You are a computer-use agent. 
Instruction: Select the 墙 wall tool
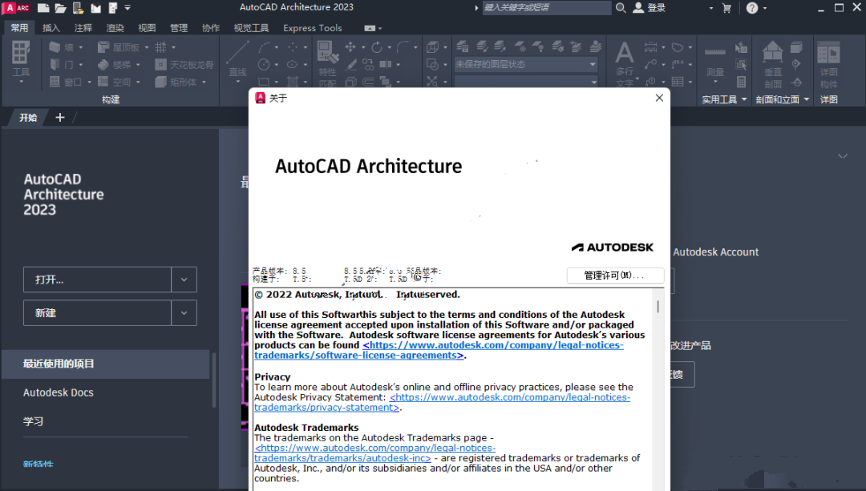click(x=61, y=47)
